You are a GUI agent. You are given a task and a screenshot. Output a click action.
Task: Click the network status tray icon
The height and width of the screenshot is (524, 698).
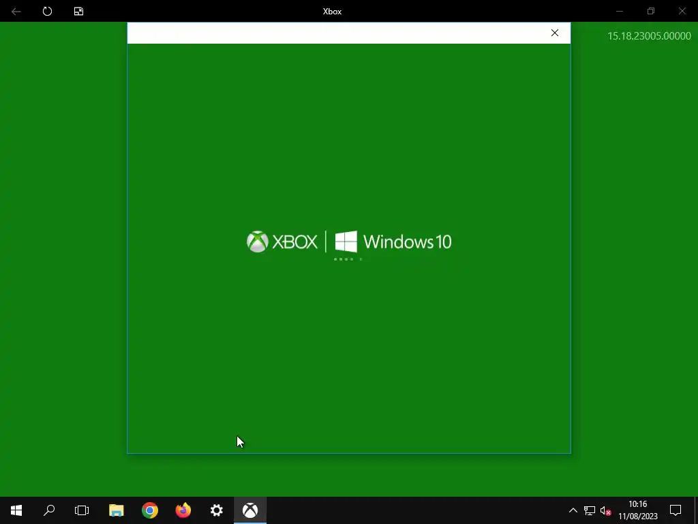[590, 510]
